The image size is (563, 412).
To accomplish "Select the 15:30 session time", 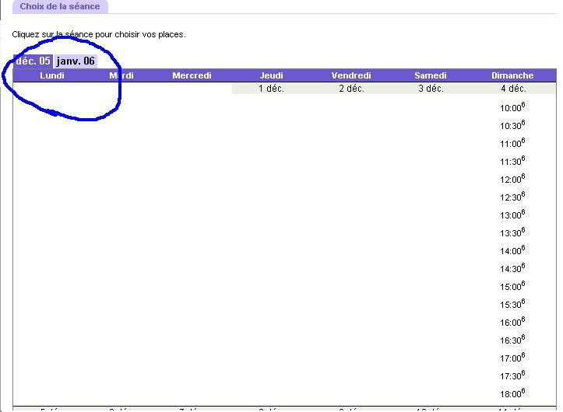I will pyautogui.click(x=512, y=305).
